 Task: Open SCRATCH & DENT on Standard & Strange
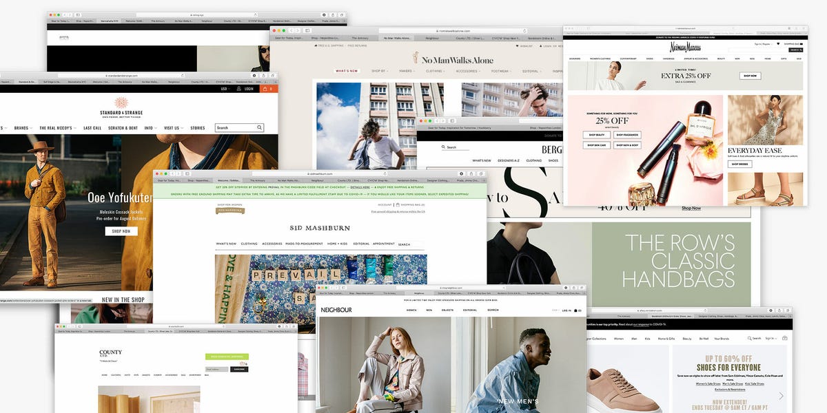click(x=123, y=128)
